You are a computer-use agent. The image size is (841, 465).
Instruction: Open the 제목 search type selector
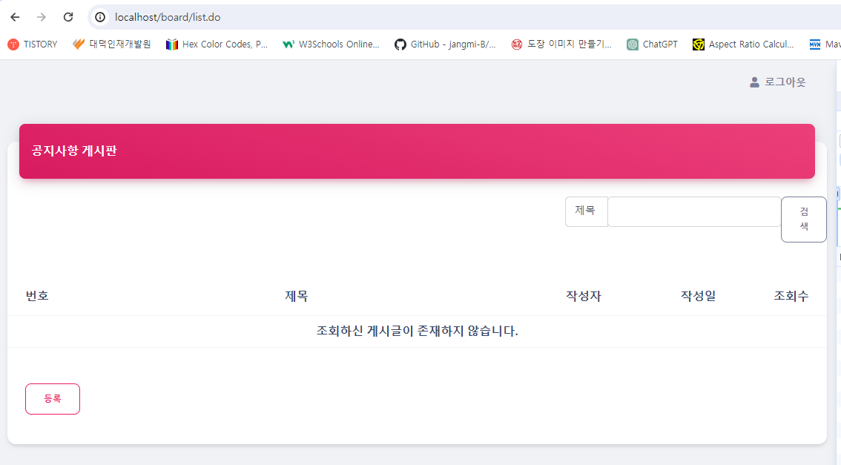(586, 211)
